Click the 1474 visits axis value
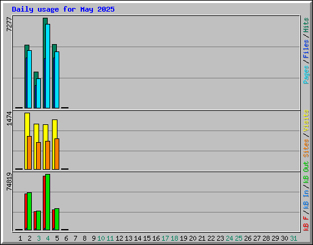The width and height of the screenshot is (313, 245). coord(9,118)
